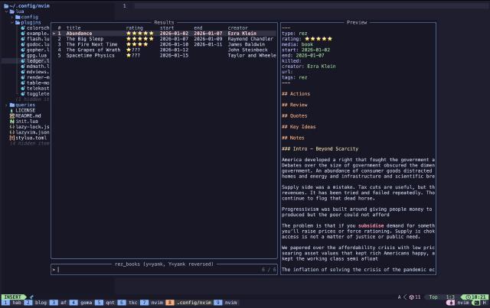Click the LICENSE file icon

tap(11, 110)
